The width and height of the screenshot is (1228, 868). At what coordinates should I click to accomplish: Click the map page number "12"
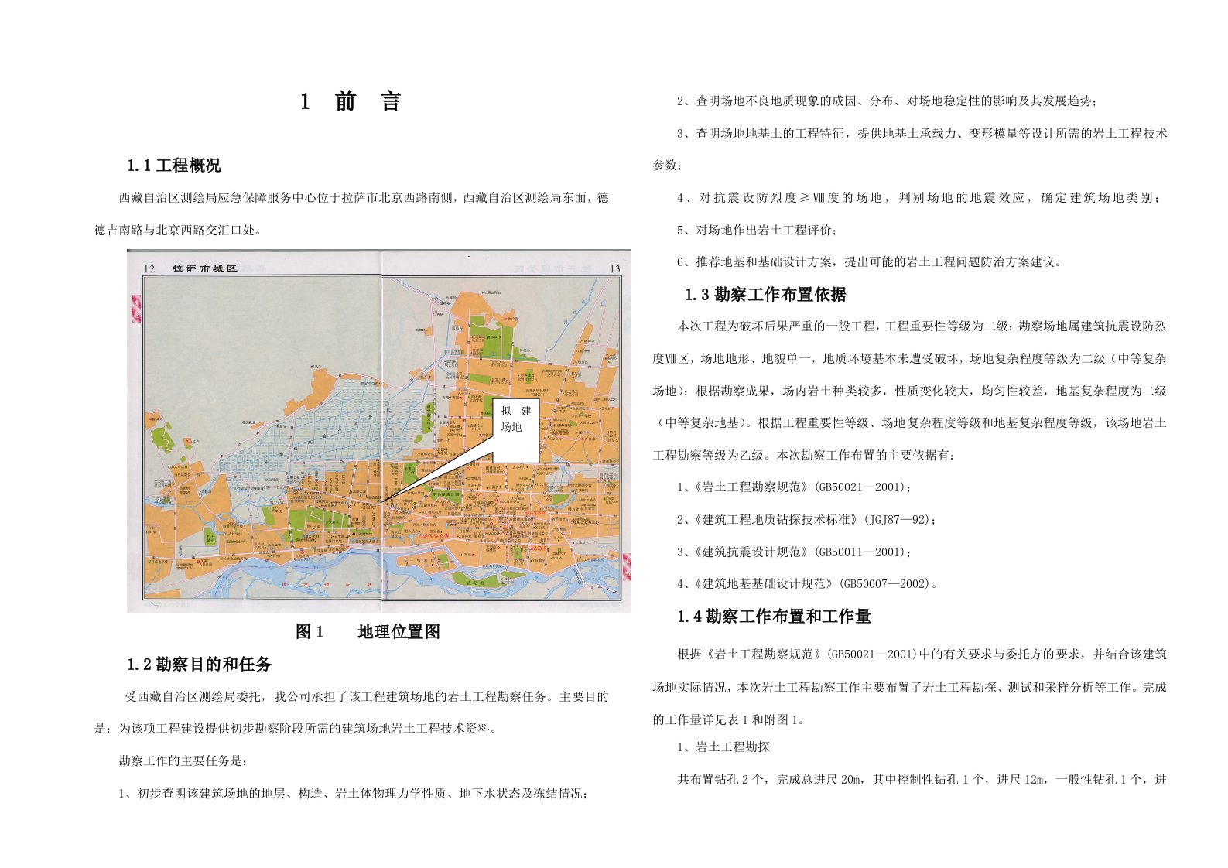point(149,269)
